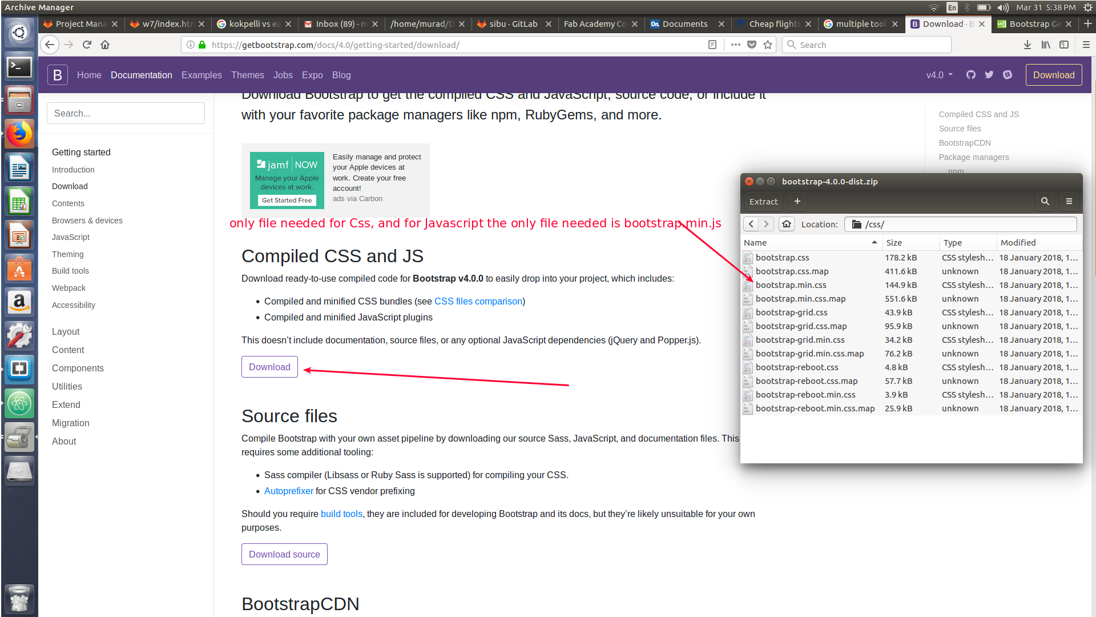This screenshot has height=617, width=1096.
Task: Sort archive list by Size column
Action: coord(911,242)
